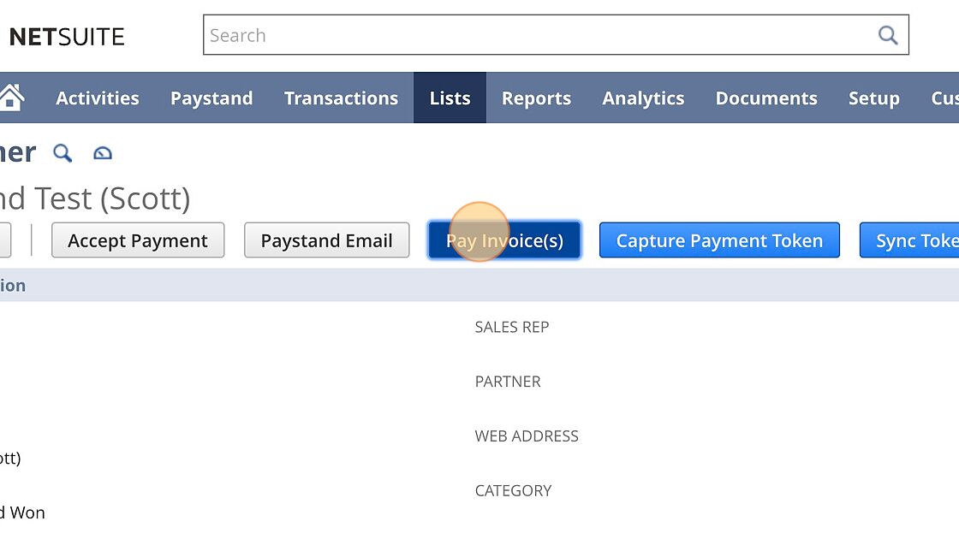Image resolution: width=959 pixels, height=539 pixels.
Task: Open the Reports menu
Action: click(536, 98)
